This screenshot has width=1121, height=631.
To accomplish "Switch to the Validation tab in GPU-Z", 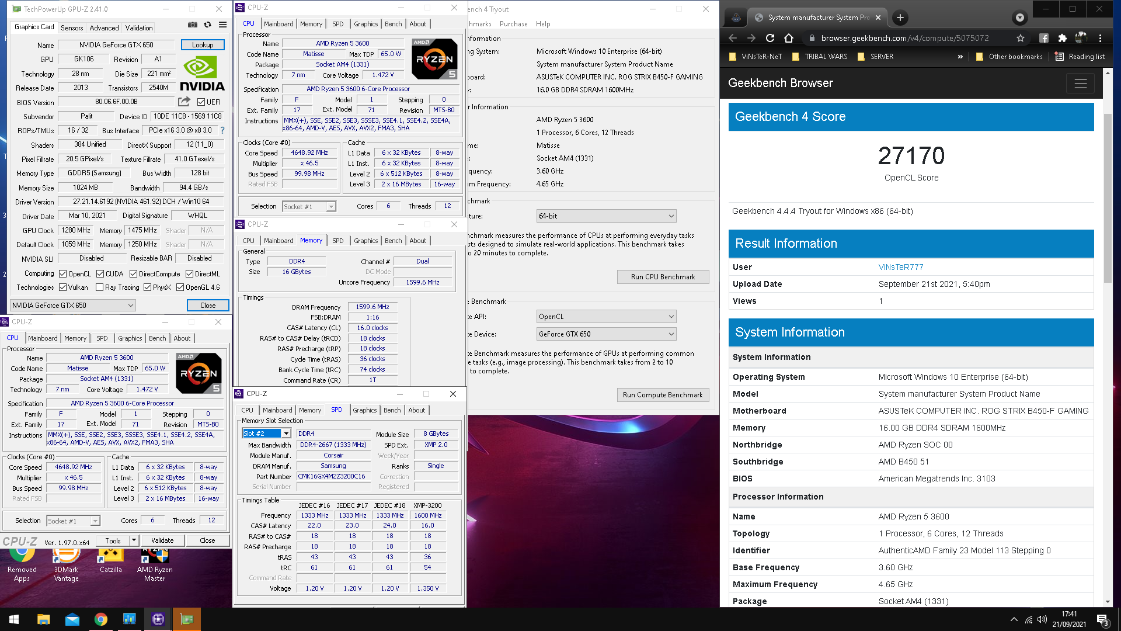I will tap(139, 27).
